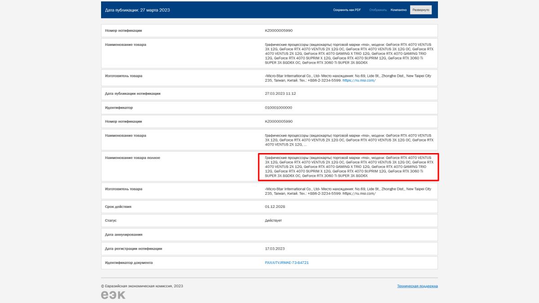Click the 'Сохранить как PDF' button
Image resolution: width=539 pixels, height=303 pixels.
[x=347, y=10]
